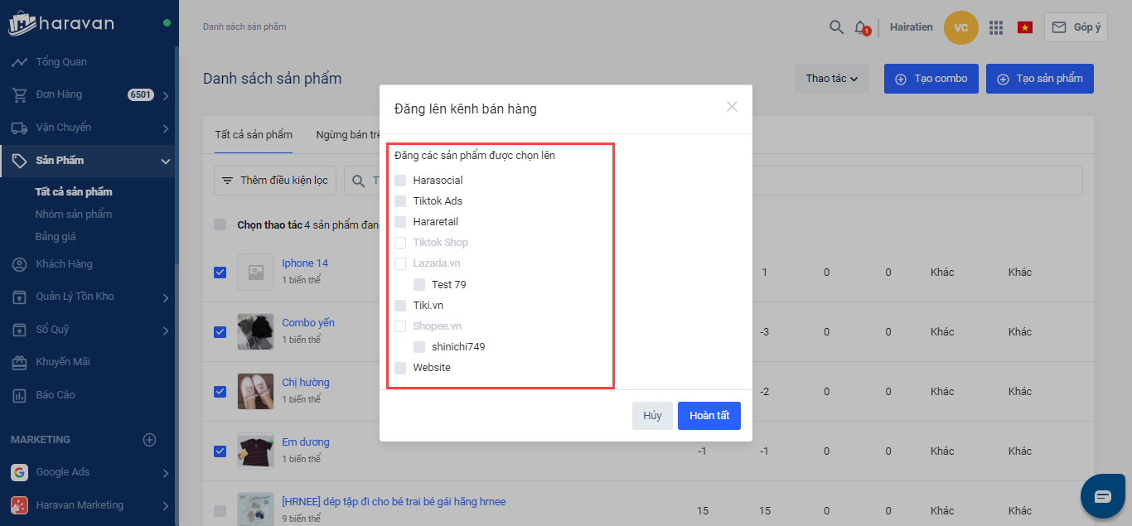Switch to Tất cả sản phẩm tab
The image size is (1132, 526).
point(254,134)
